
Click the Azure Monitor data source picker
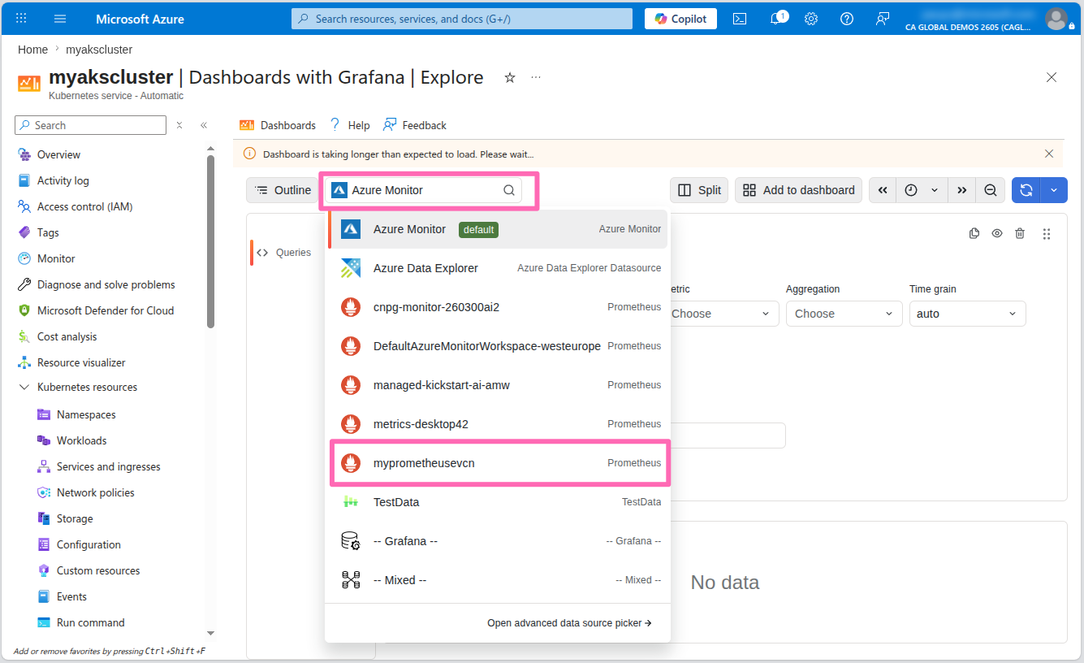coord(423,190)
